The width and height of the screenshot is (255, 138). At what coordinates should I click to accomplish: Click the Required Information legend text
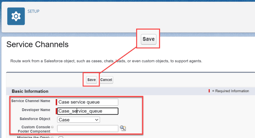click(x=230, y=91)
